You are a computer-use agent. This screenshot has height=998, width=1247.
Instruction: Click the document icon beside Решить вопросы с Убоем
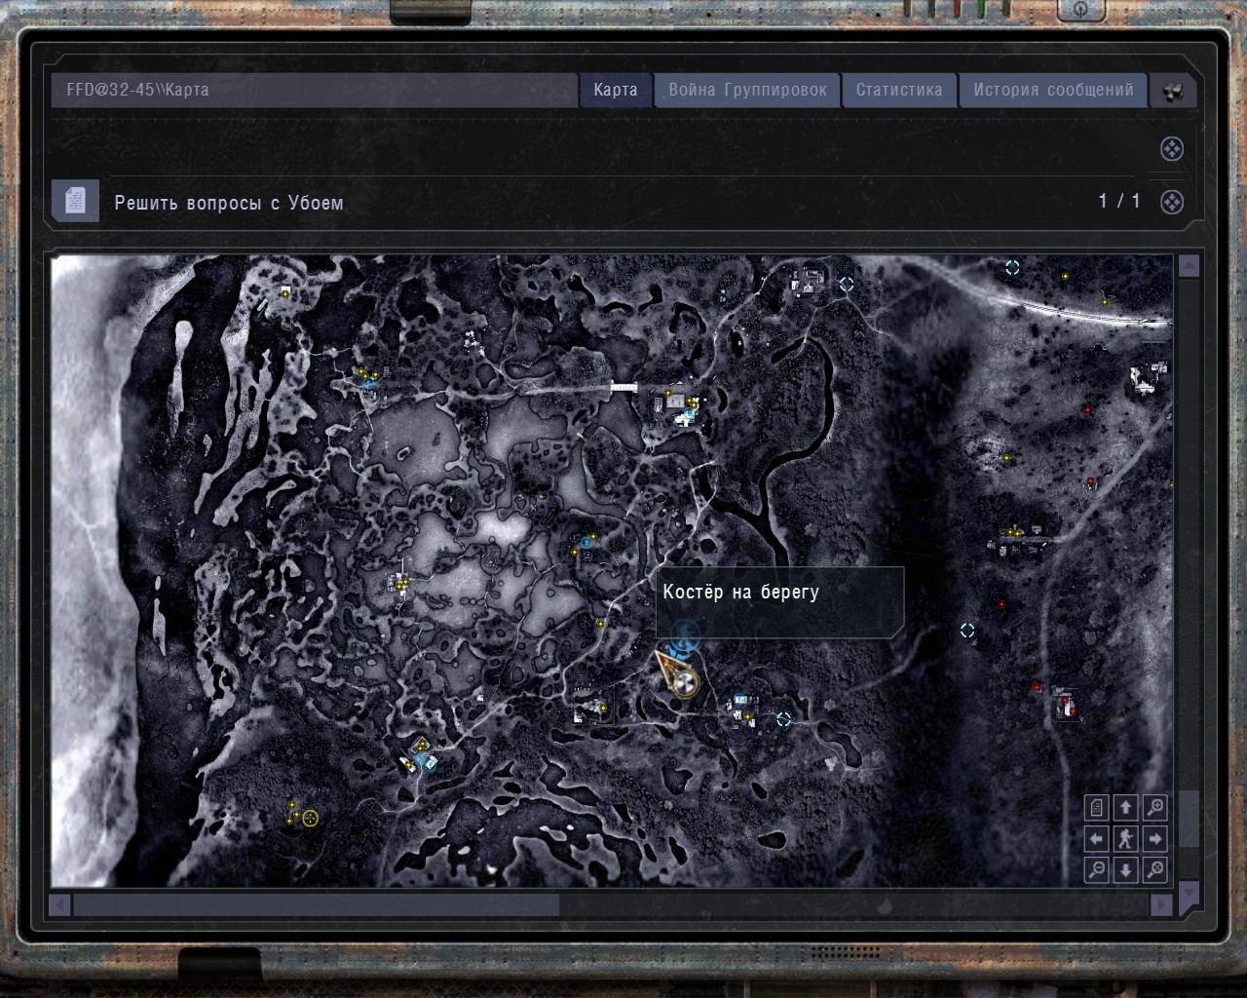coord(76,202)
